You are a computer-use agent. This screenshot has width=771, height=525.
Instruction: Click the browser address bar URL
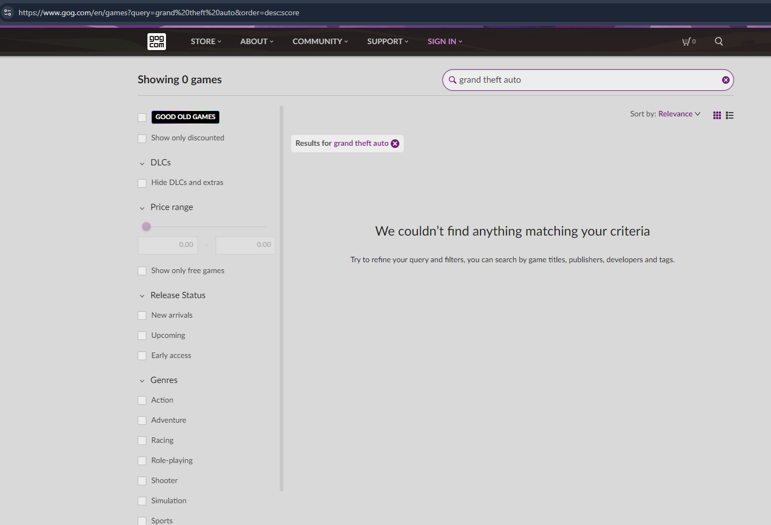(x=159, y=13)
